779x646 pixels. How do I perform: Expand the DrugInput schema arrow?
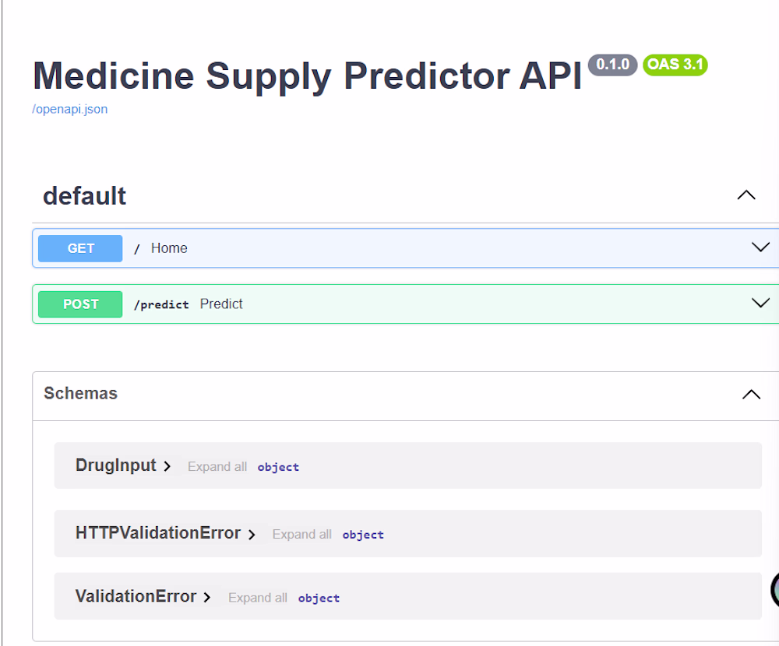167,467
